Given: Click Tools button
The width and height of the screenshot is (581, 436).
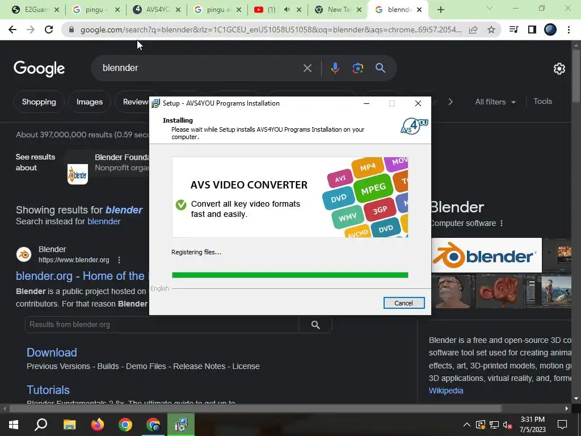Looking at the screenshot, I should pos(542,101).
